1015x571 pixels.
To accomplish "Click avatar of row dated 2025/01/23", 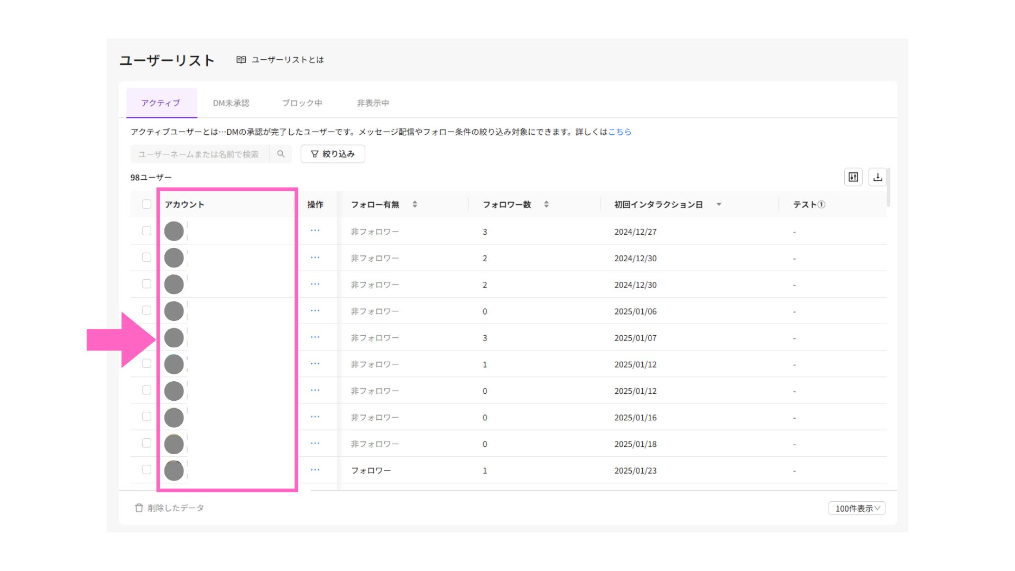I will pyautogui.click(x=174, y=471).
